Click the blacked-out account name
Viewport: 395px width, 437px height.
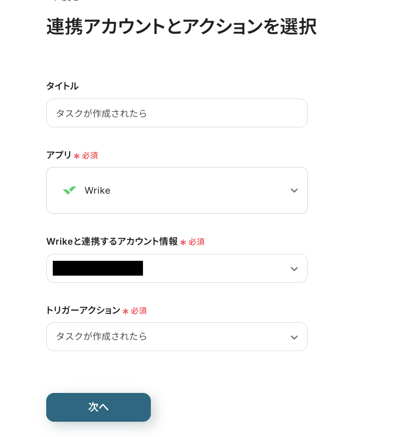point(98,268)
